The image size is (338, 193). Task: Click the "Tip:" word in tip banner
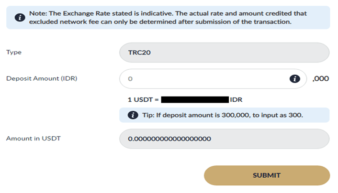pyautogui.click(x=146, y=115)
